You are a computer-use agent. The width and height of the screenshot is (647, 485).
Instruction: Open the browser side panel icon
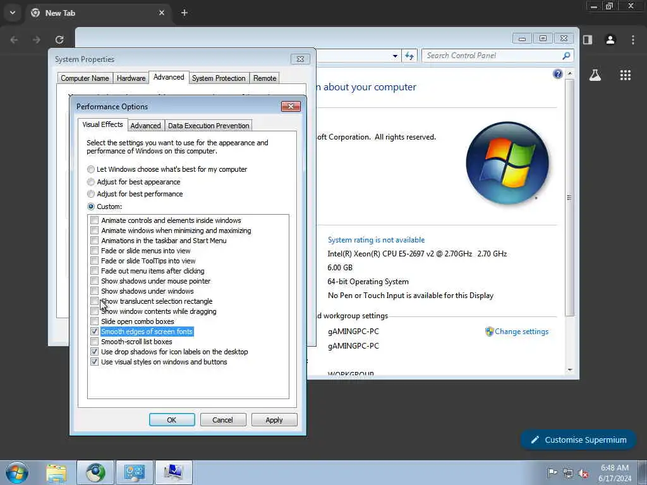[588, 40]
